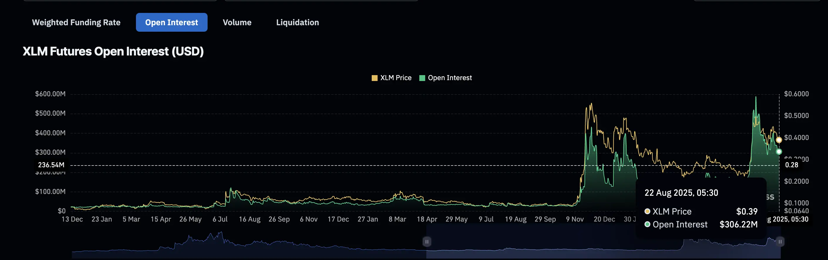Viewport: 828px width, 260px height.
Task: Click the 9 Nov date axis label
Action: (x=575, y=219)
